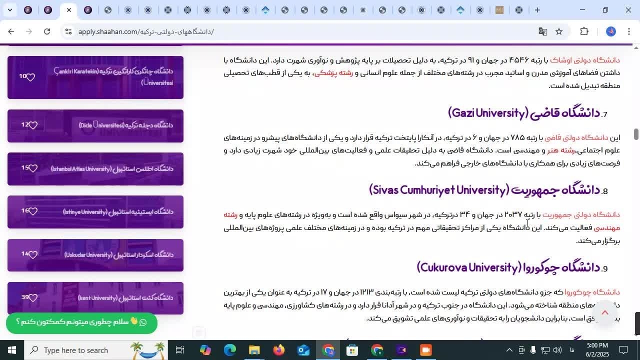Close the current active tab
The height and width of the screenshot is (360, 640).
tap(69, 10)
